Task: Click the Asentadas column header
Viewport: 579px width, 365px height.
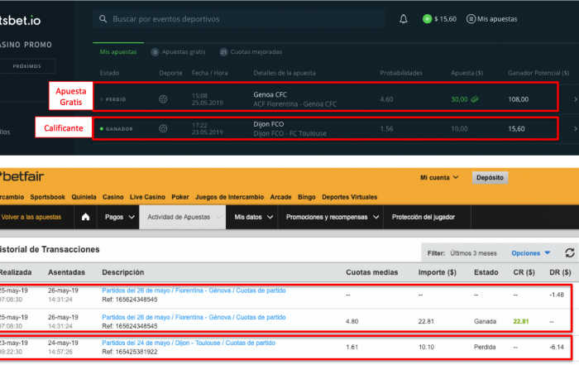Action: click(x=66, y=272)
